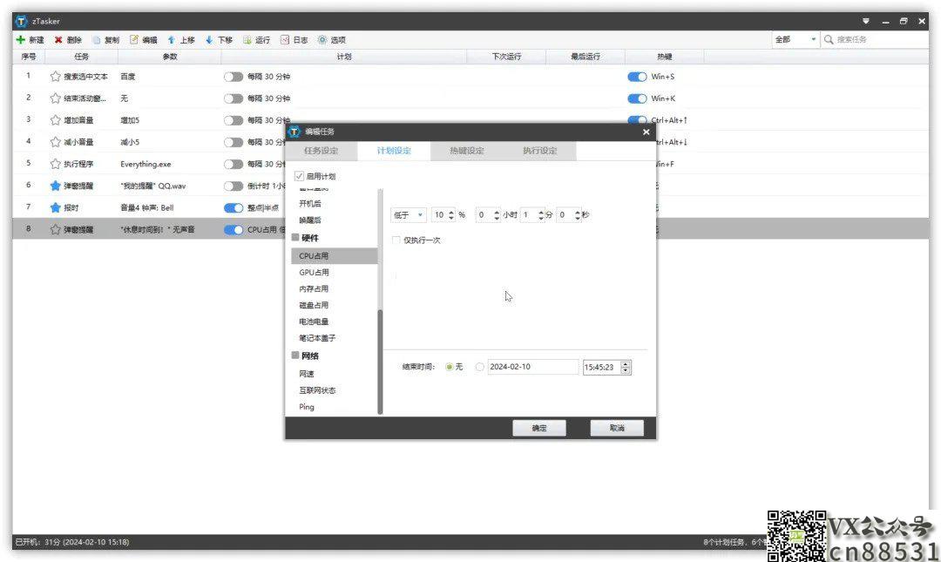Enable the schedule toggle for row 2
This screenshot has height=562, width=941.
(234, 98)
